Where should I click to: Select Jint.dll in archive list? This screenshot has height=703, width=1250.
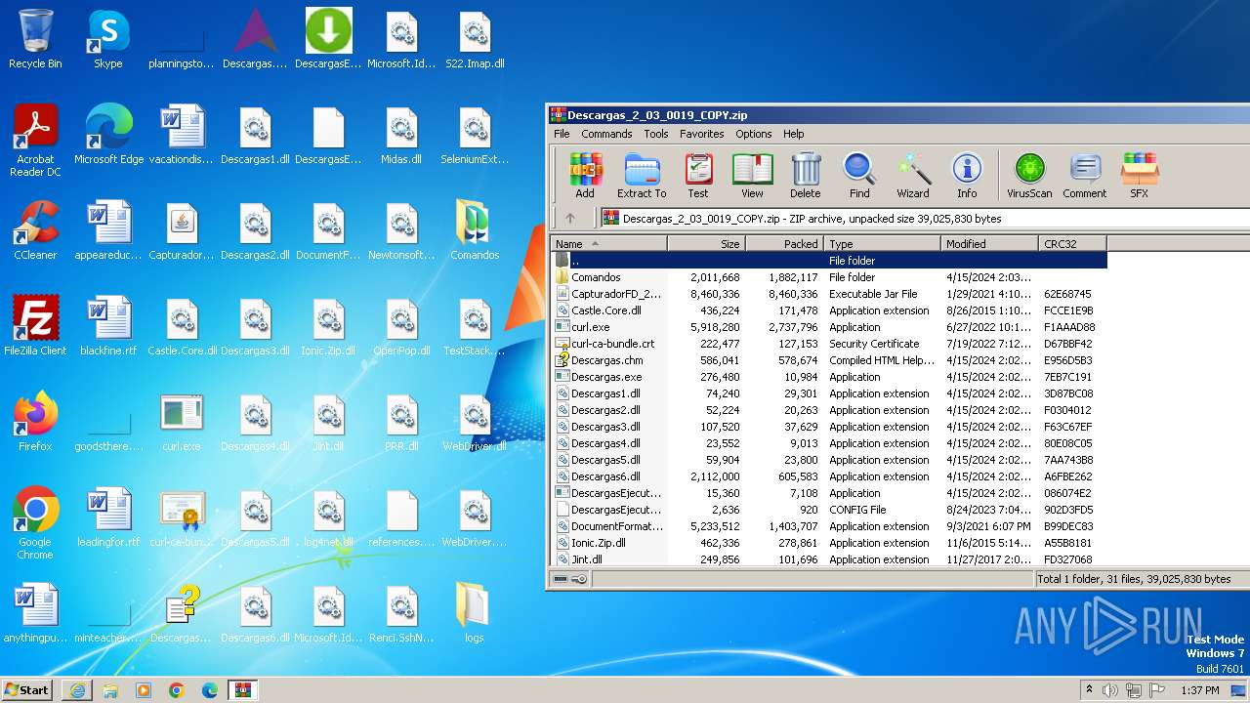tap(830, 559)
